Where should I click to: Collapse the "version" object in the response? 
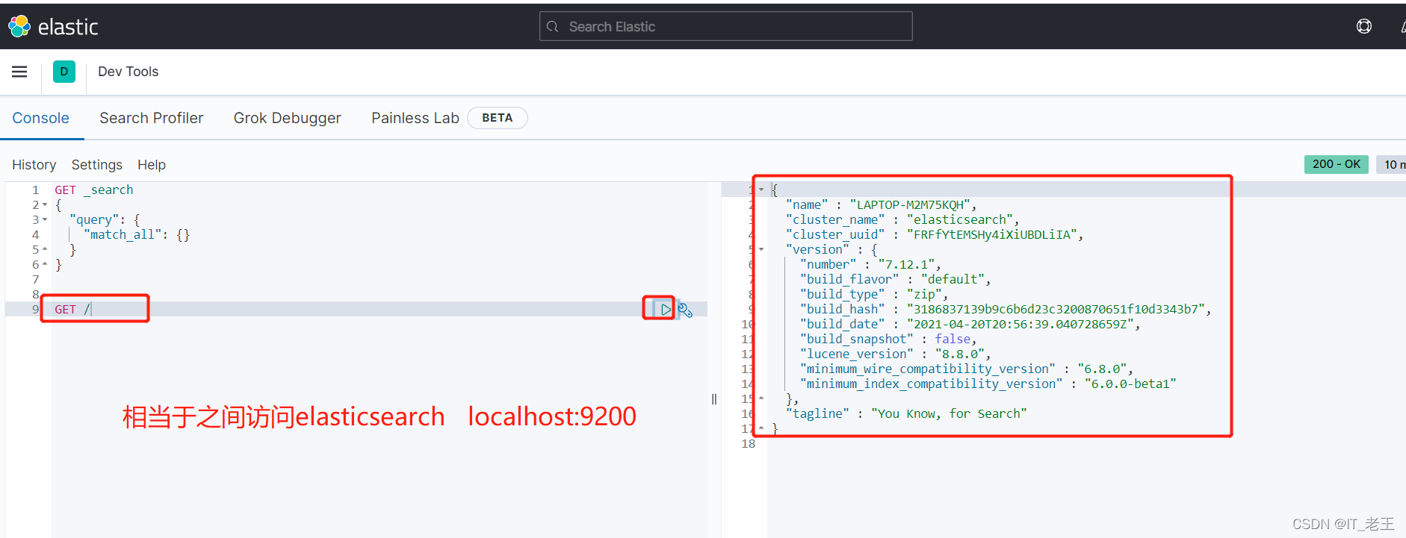coord(761,249)
